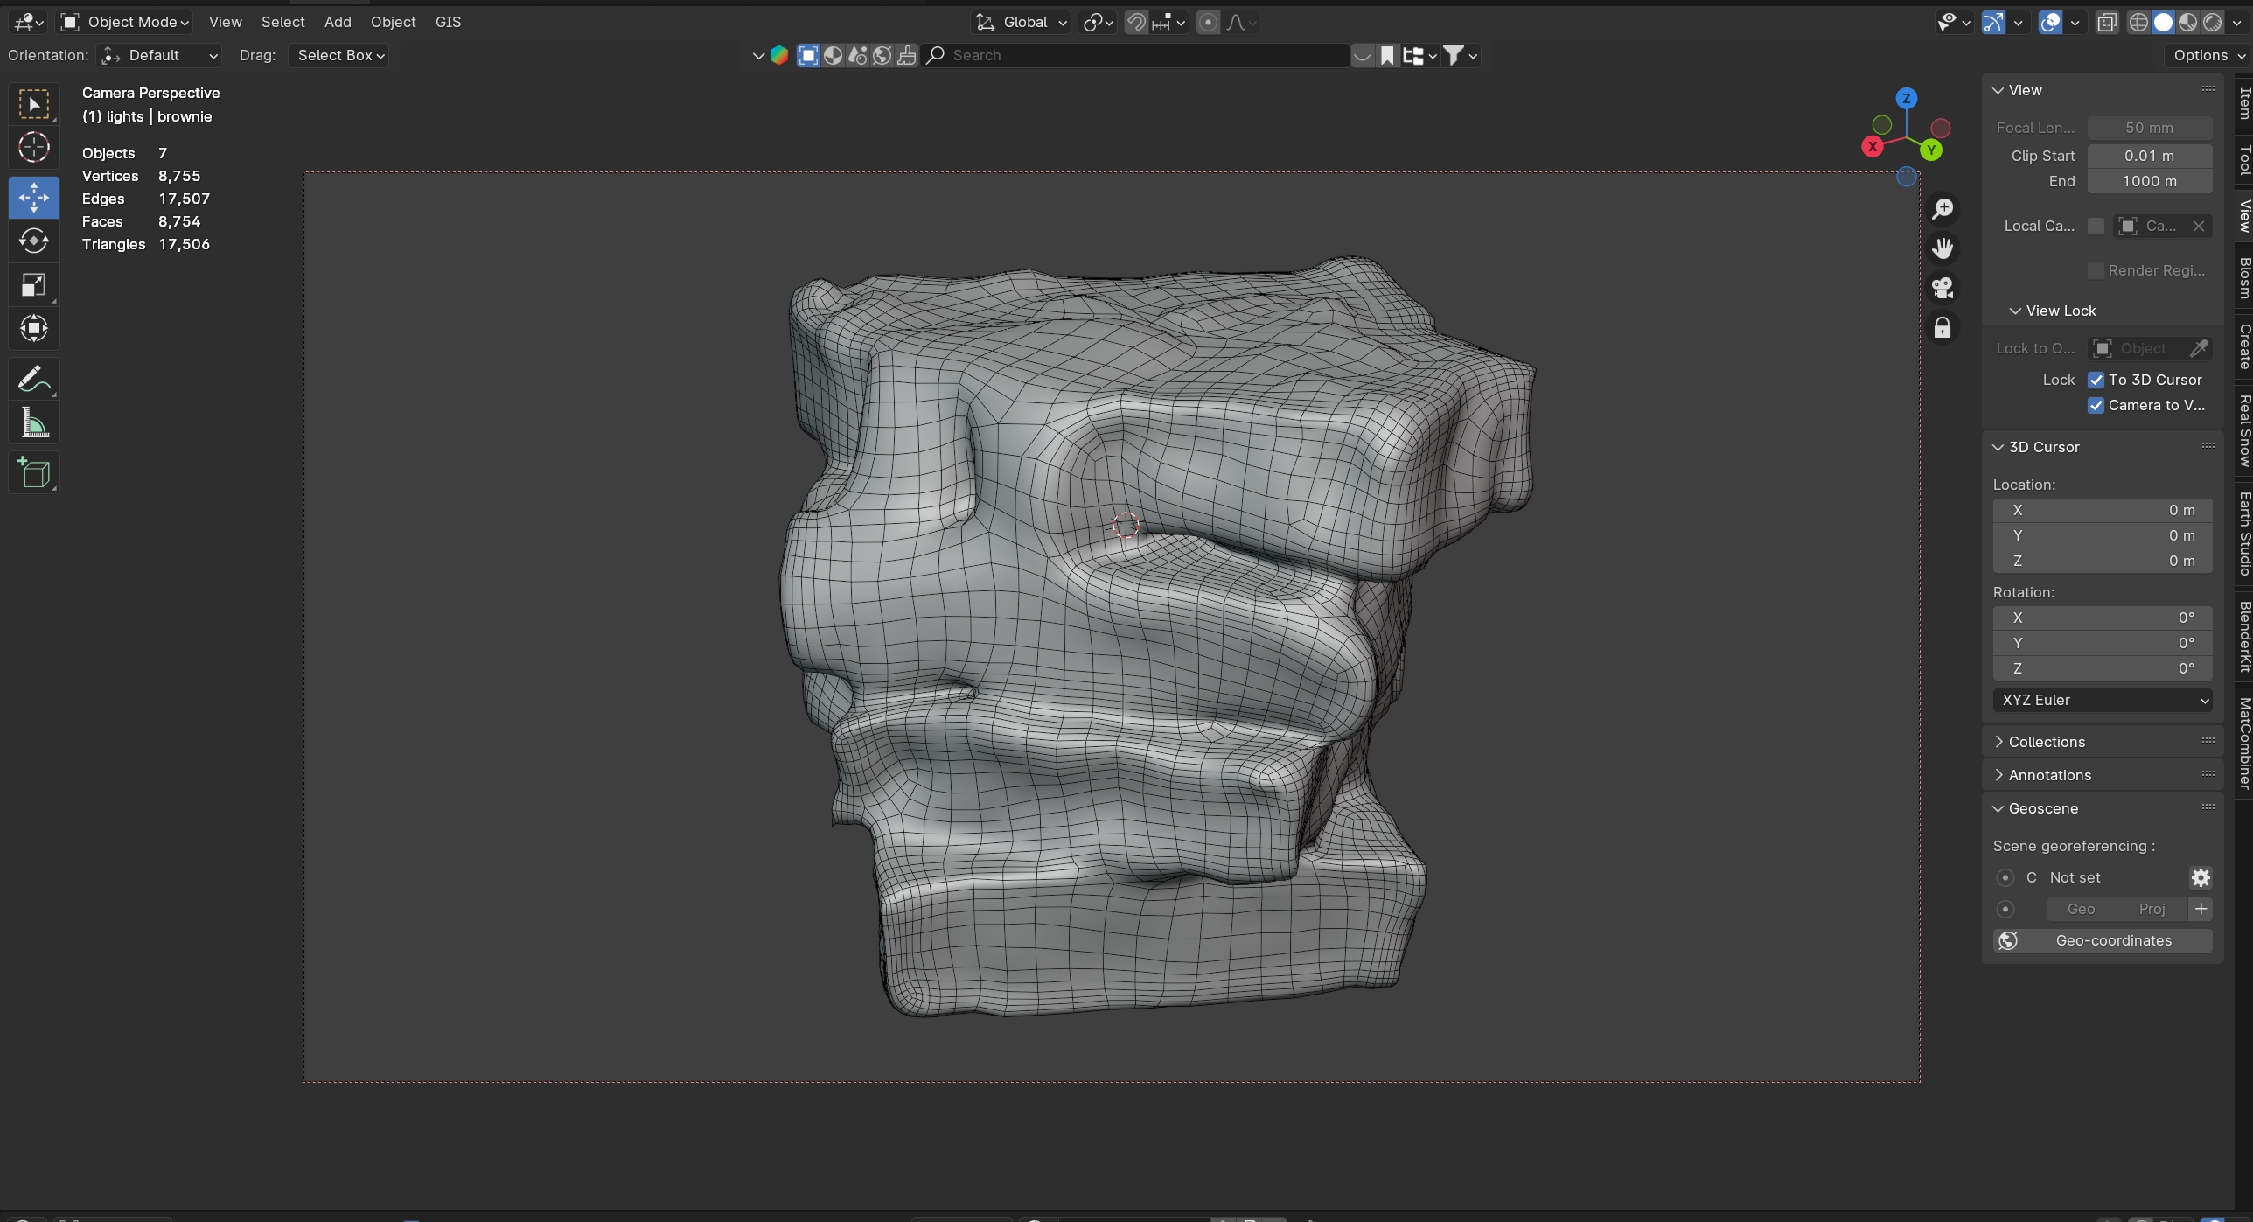Choose the Measure ruler tool
Screen dimensions: 2253x1222
click(34, 424)
